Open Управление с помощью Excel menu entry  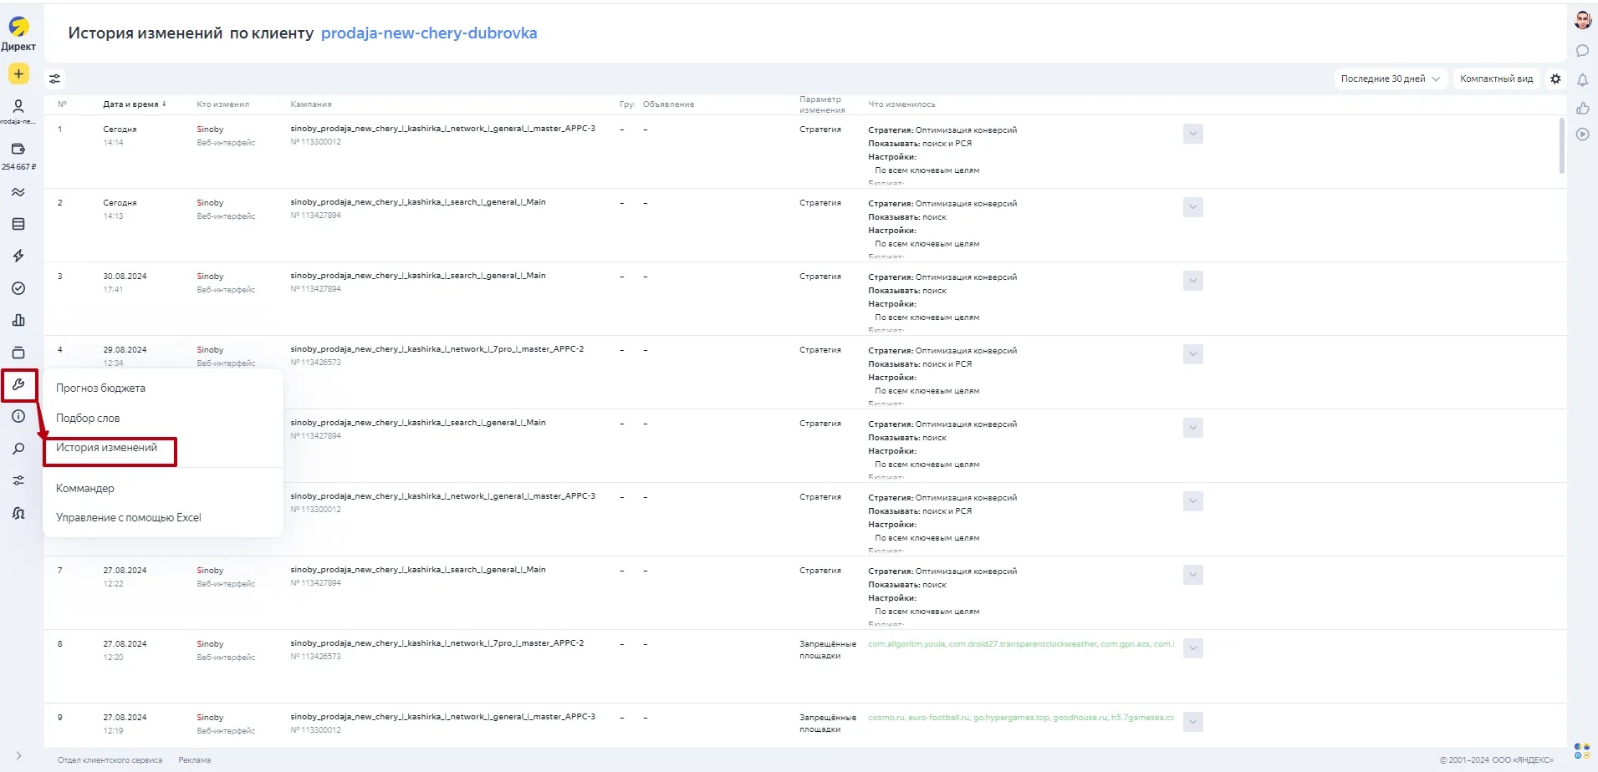pos(128,518)
